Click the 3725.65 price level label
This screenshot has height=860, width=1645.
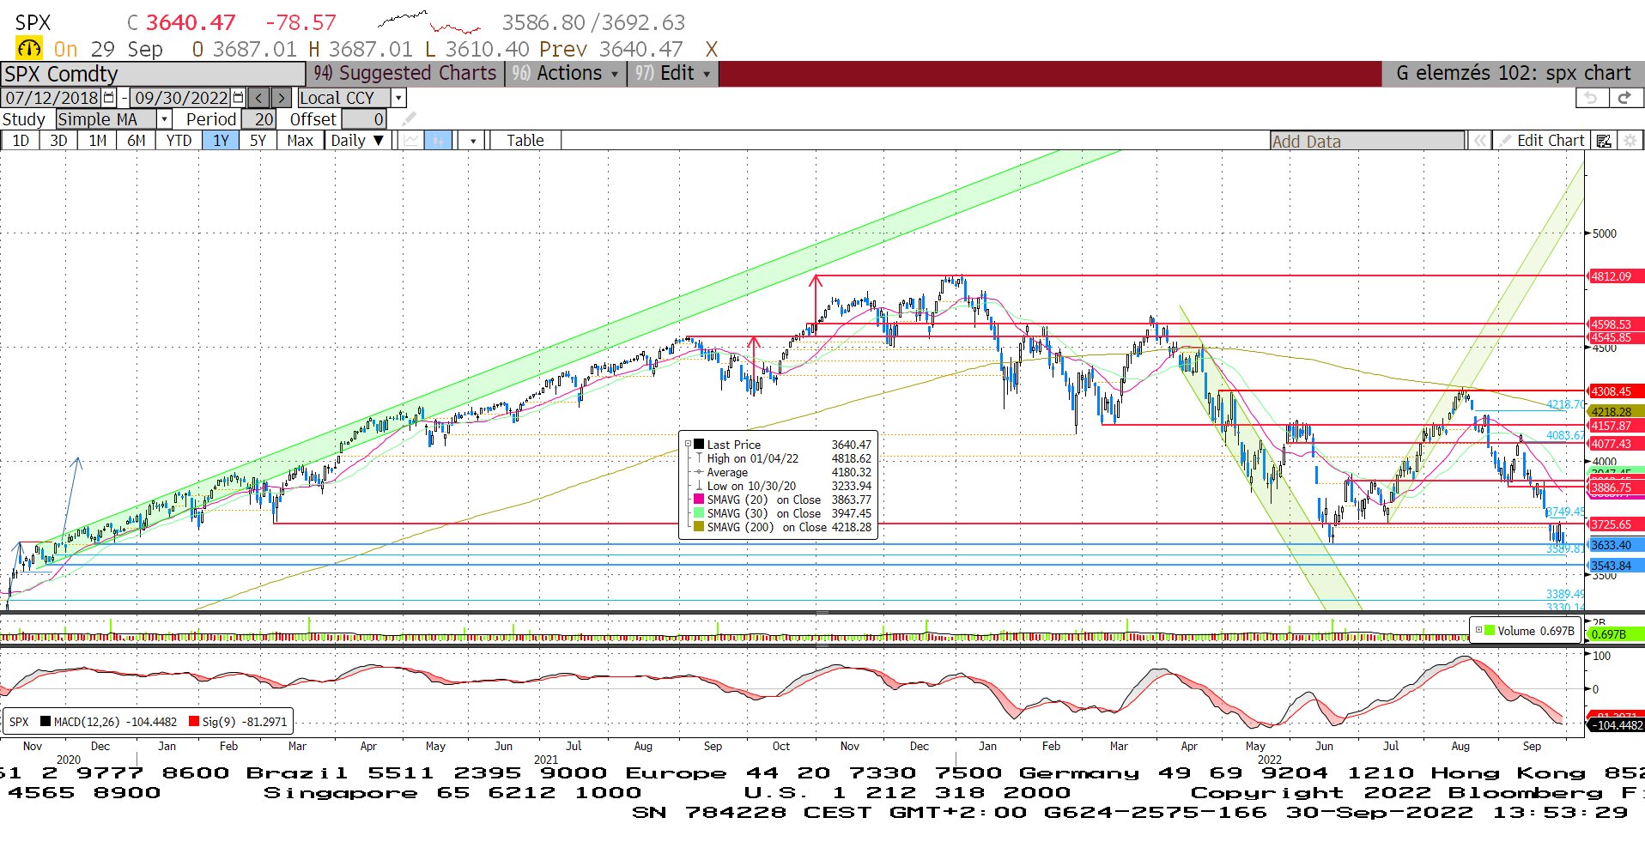tap(1616, 524)
